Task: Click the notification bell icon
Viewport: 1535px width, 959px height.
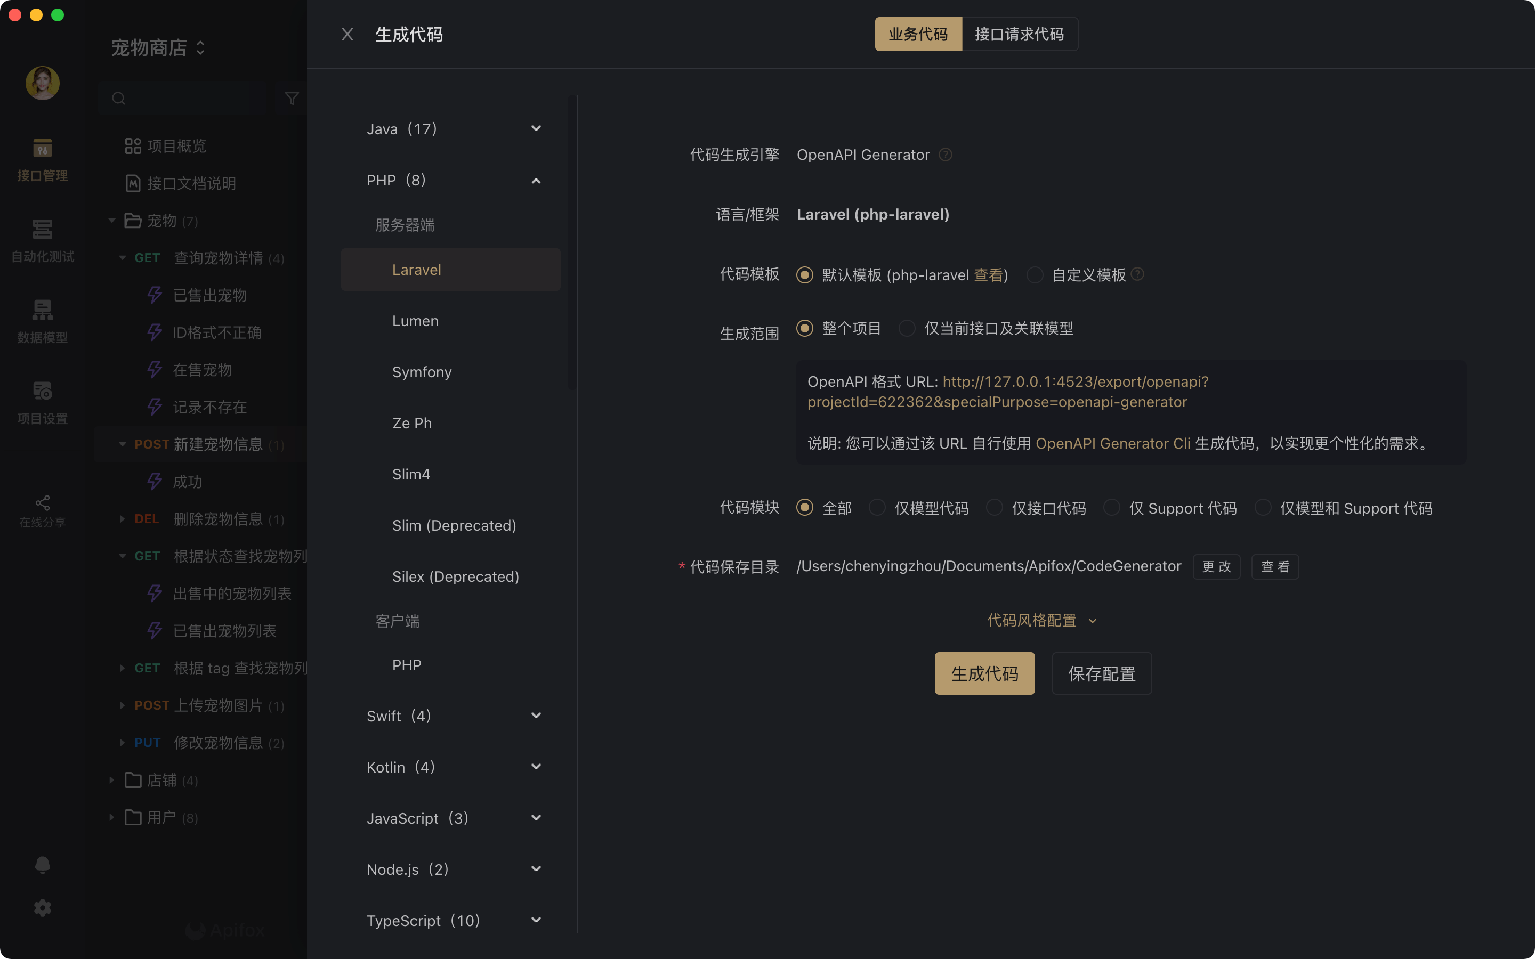Action: click(x=43, y=865)
